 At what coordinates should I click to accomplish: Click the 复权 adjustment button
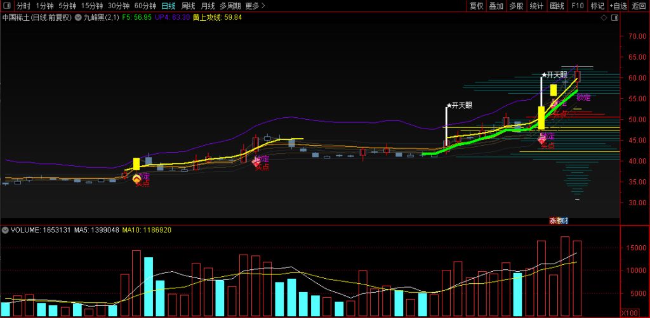click(x=476, y=6)
